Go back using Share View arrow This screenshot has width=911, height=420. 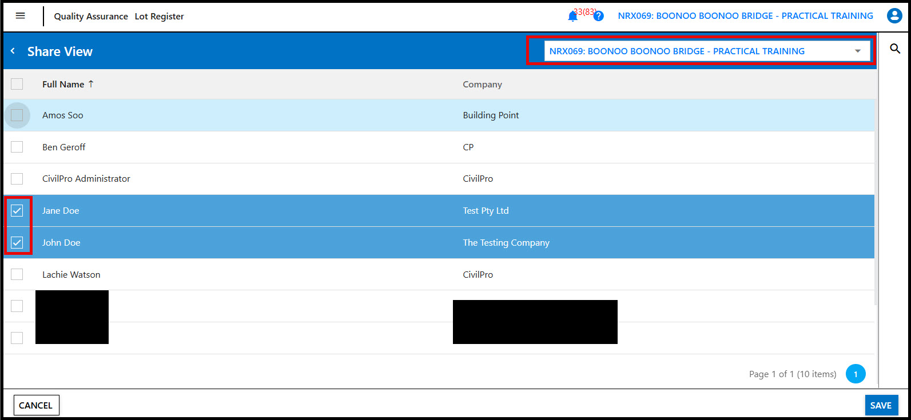[x=13, y=51]
